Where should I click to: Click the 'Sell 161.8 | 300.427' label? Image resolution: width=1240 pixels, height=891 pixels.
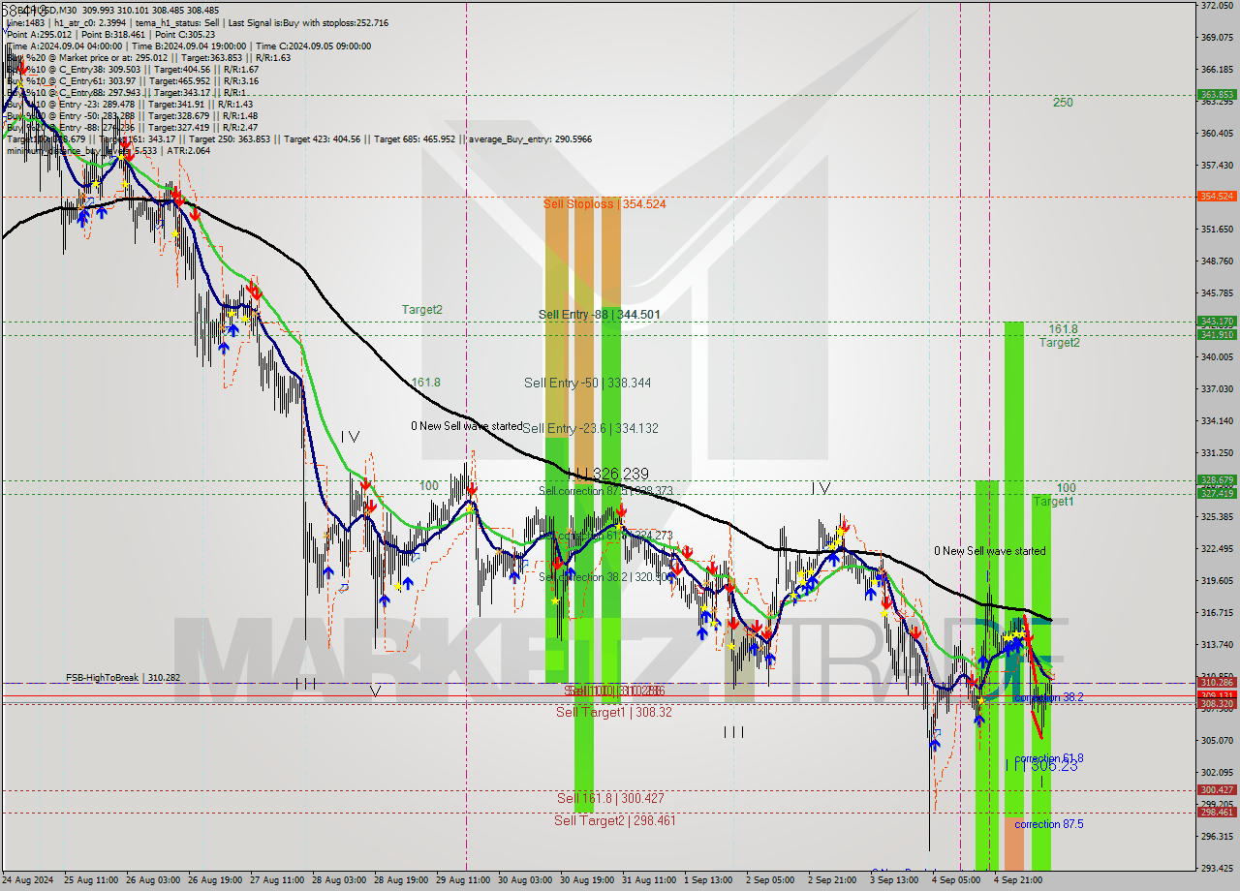[x=610, y=798]
